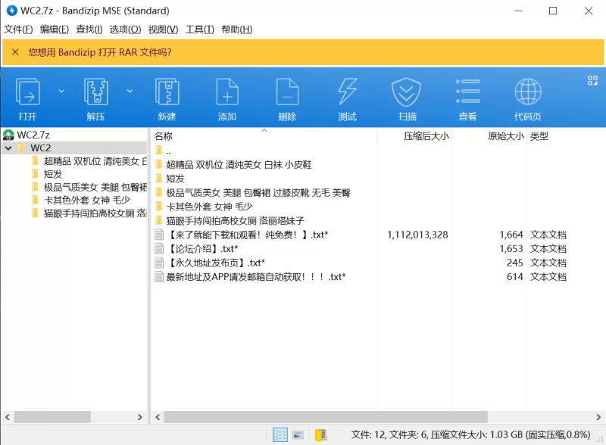Viewport: 606px width, 445px height.
Task: Select 极品气质美女 folder in left tree
Action: point(95,187)
